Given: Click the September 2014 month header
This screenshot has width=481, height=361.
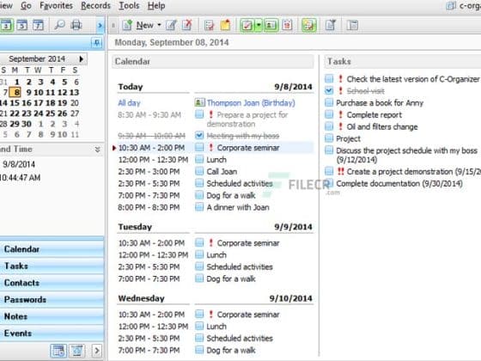Looking at the screenshot, I should click(37, 58).
